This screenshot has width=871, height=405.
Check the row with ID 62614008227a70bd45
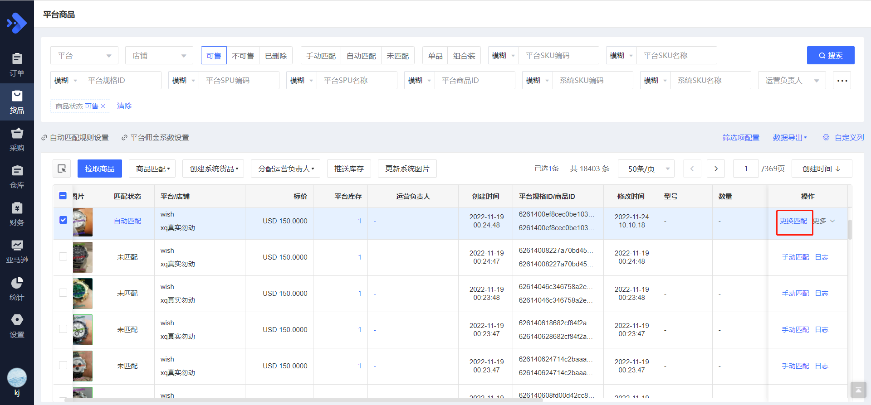[63, 256]
